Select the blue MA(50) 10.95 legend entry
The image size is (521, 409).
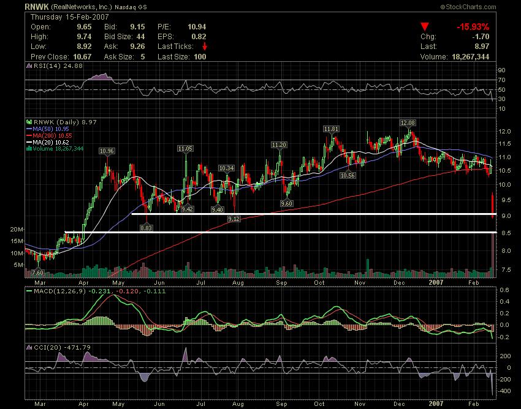click(x=48, y=129)
